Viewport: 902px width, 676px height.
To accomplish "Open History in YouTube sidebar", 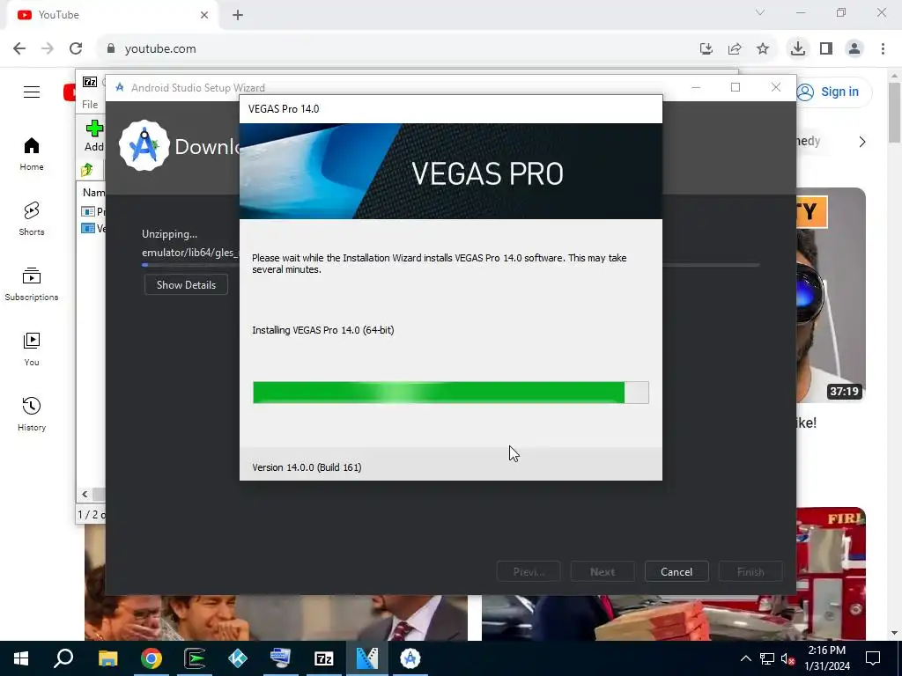I will 32,414.
